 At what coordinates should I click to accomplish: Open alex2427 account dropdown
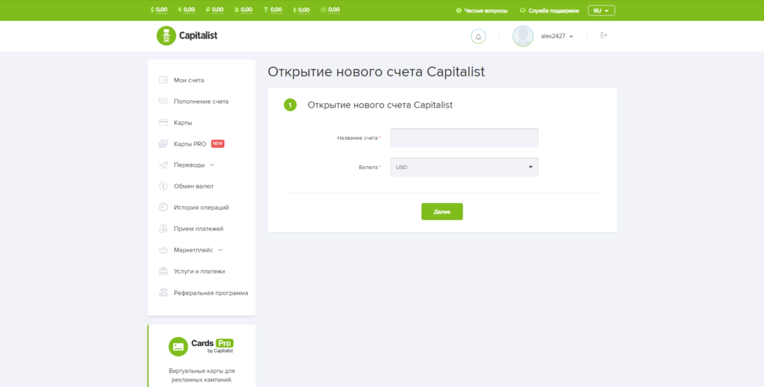[557, 37]
